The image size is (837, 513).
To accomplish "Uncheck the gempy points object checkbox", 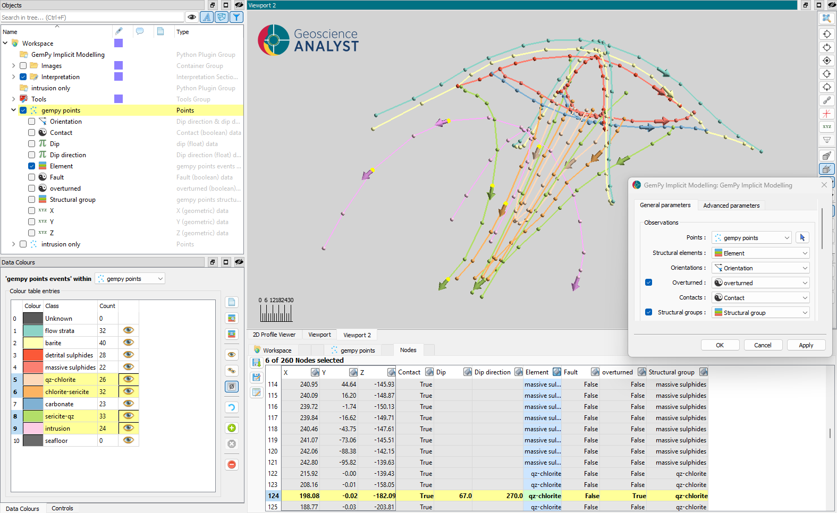I will coord(23,110).
